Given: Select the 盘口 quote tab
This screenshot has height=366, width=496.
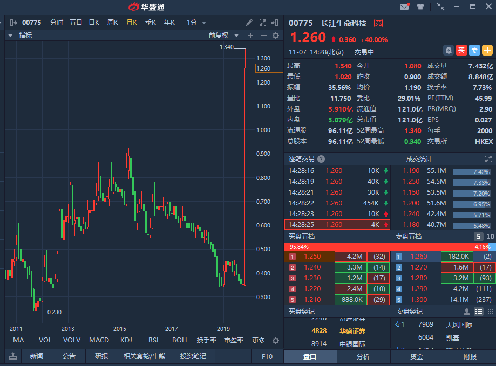Looking at the screenshot, I should coord(310,356).
